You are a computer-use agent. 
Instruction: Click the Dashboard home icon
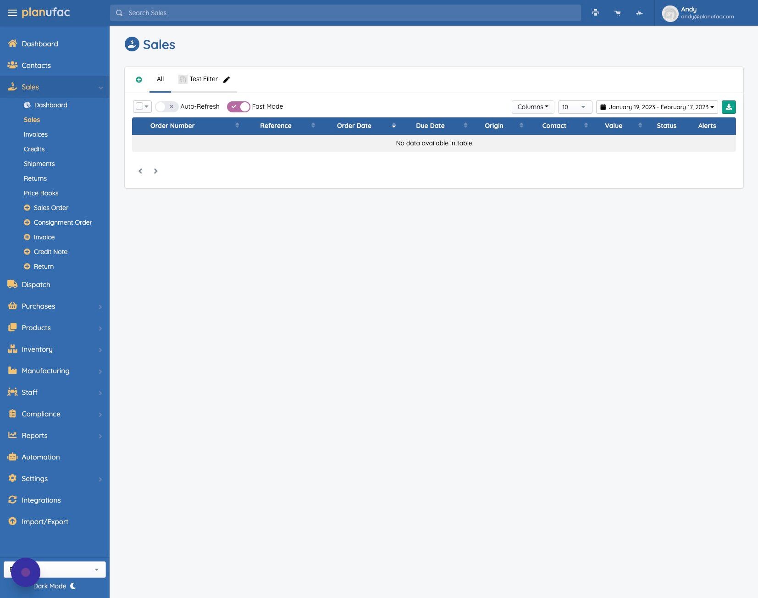12,44
